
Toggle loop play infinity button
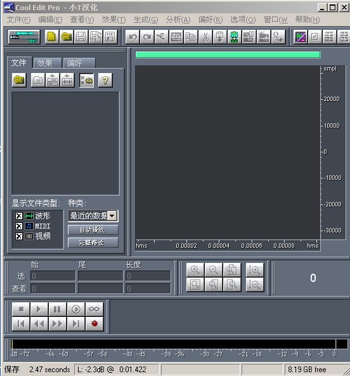pyautogui.click(x=94, y=309)
